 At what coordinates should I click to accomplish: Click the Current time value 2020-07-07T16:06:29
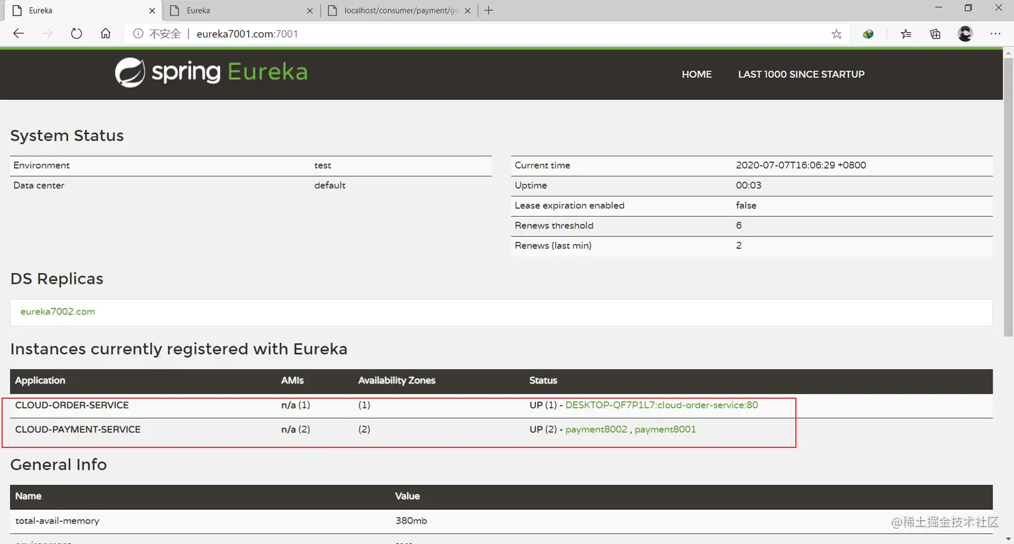coord(801,165)
